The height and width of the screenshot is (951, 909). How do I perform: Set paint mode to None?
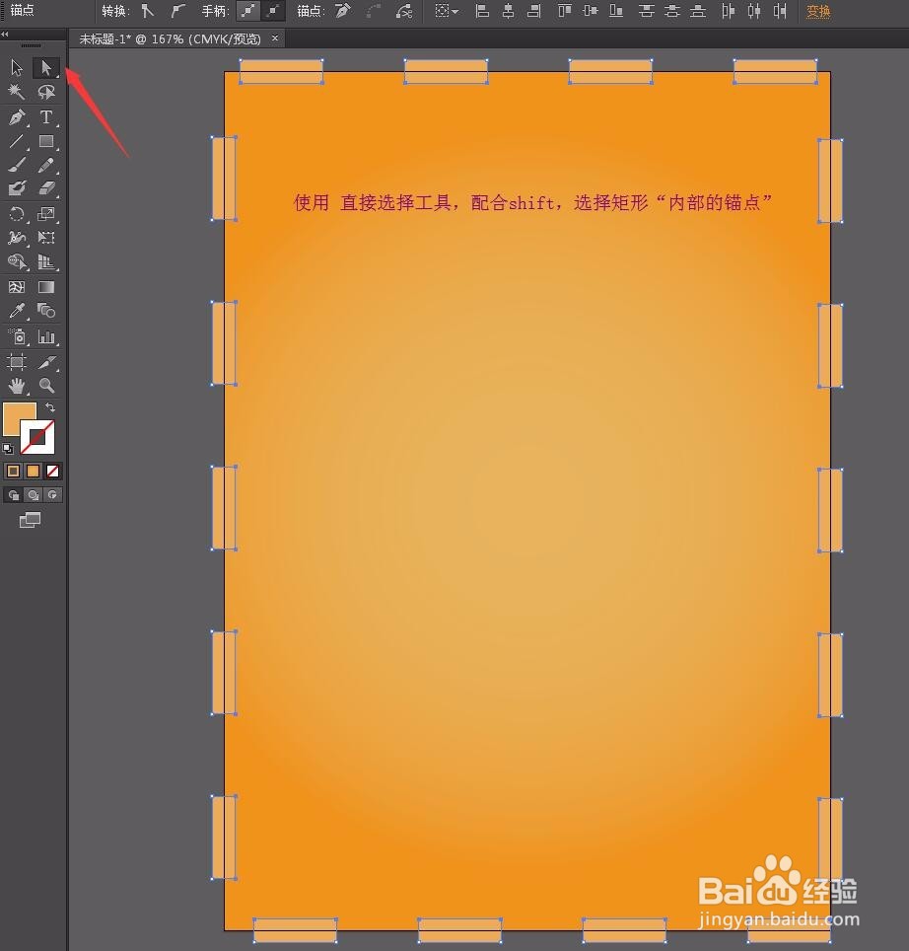(x=52, y=471)
